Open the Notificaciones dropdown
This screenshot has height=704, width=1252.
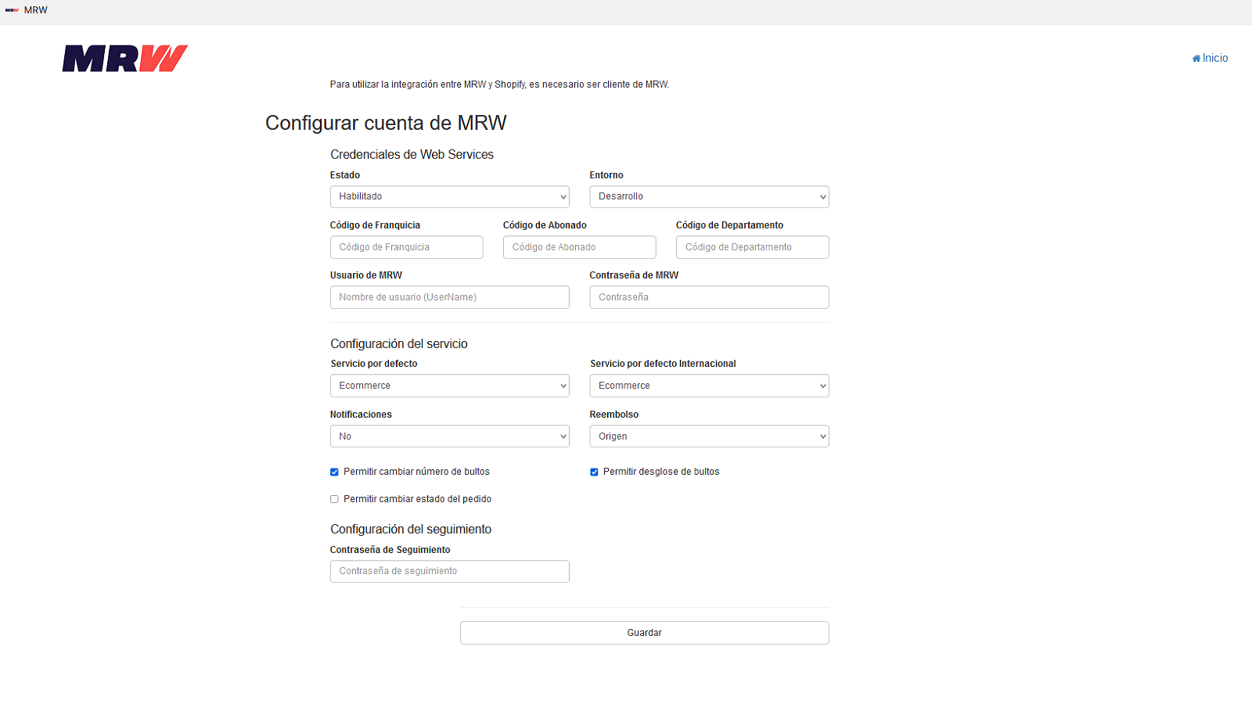tap(449, 436)
